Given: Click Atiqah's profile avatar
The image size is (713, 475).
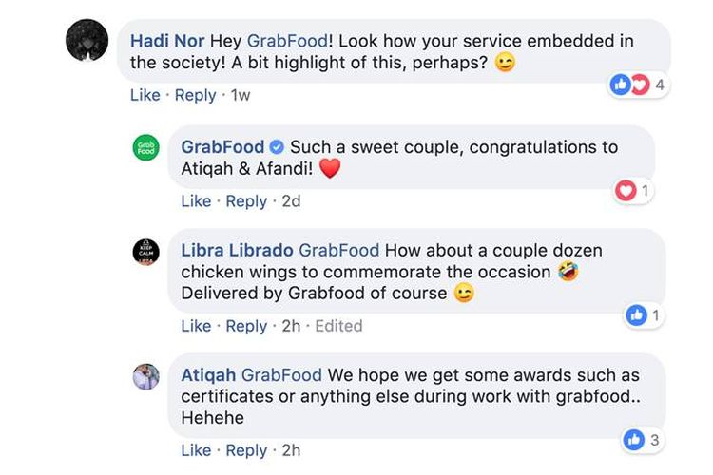Looking at the screenshot, I should click(145, 376).
